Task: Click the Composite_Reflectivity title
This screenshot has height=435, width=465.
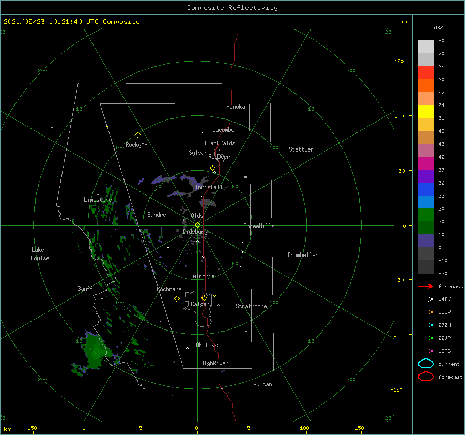Action: point(233,8)
